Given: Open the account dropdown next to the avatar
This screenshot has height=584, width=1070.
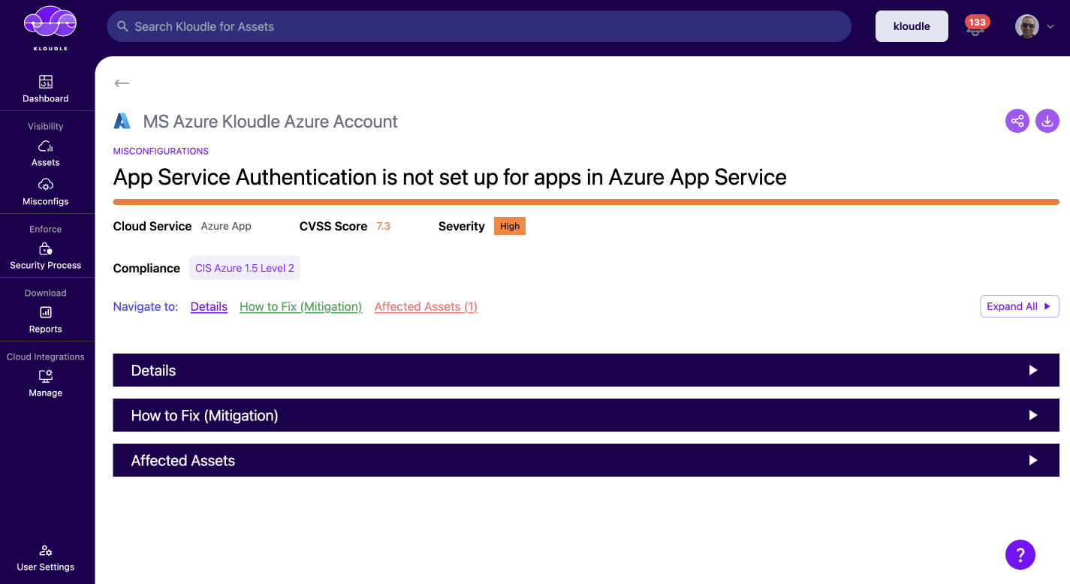Looking at the screenshot, I should pos(1050,26).
